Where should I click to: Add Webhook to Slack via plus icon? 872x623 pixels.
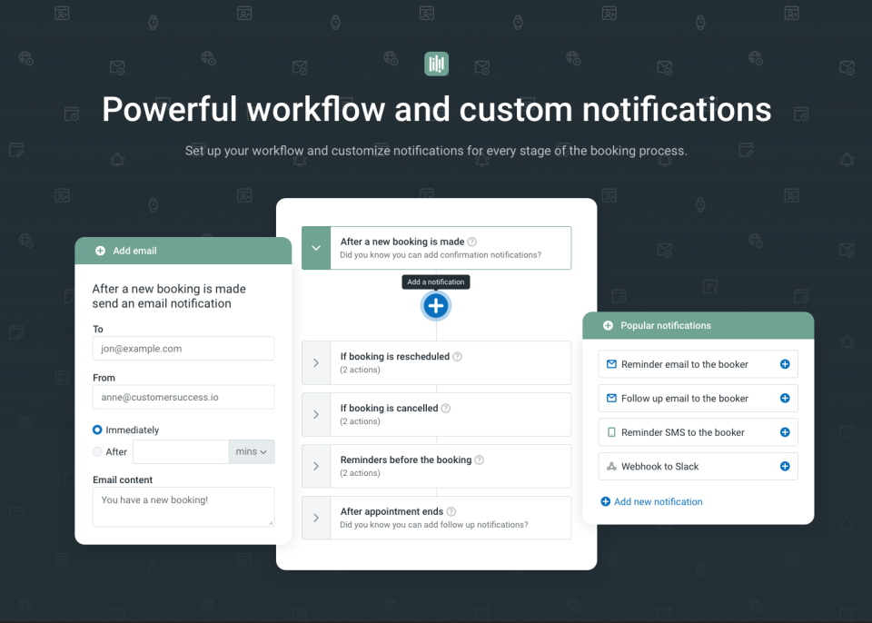[785, 466]
